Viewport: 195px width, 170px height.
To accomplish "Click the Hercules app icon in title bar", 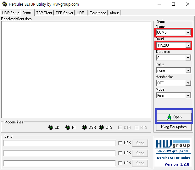I will point(5,4).
